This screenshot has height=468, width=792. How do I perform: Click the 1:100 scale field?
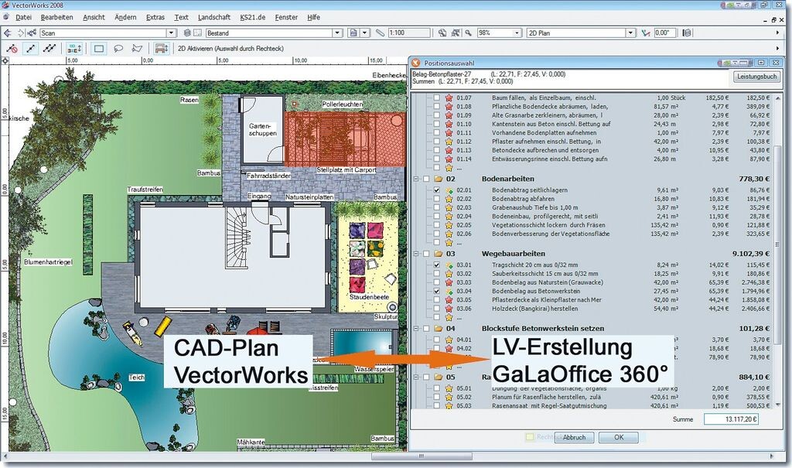tap(408, 32)
